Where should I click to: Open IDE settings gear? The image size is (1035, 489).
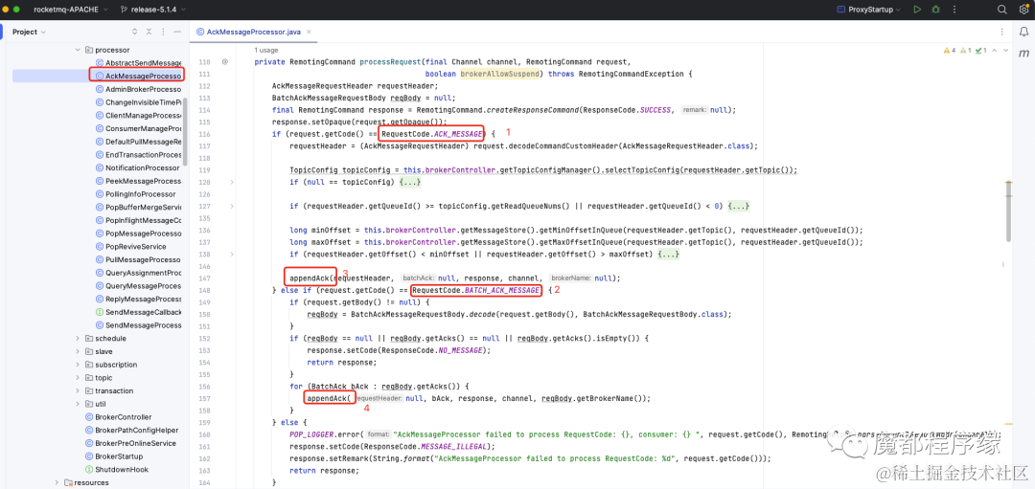[x=1023, y=10]
